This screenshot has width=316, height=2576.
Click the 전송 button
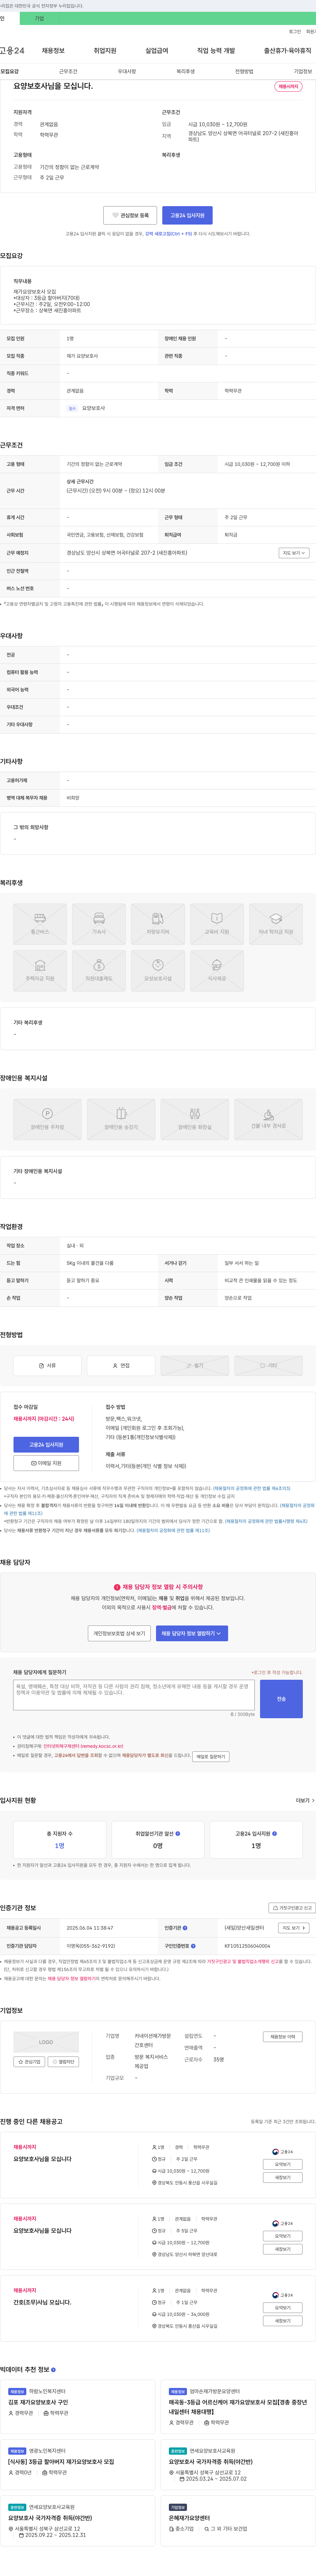point(281,1699)
